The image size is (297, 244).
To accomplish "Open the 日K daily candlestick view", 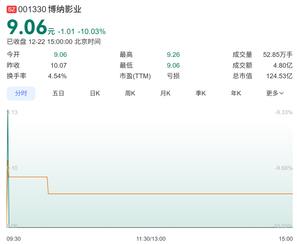I will point(94,93).
